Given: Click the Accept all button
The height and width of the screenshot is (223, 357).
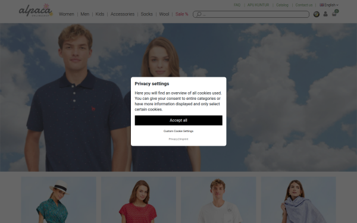Looking at the screenshot, I should [178, 120].
